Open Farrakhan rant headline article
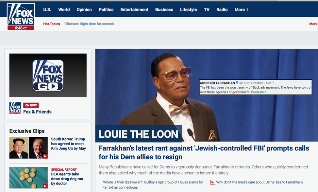318x192 pixels. pyautogui.click(x=204, y=152)
